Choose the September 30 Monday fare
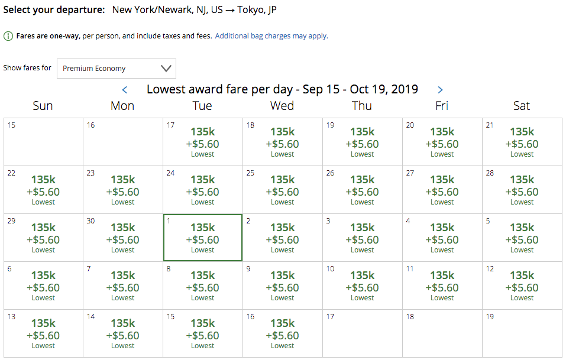566x360 pixels. [x=123, y=238]
